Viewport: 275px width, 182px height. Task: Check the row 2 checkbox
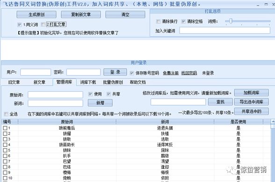point(5,133)
